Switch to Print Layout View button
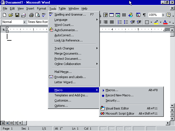175x131 pixels. click(x=11, y=123)
